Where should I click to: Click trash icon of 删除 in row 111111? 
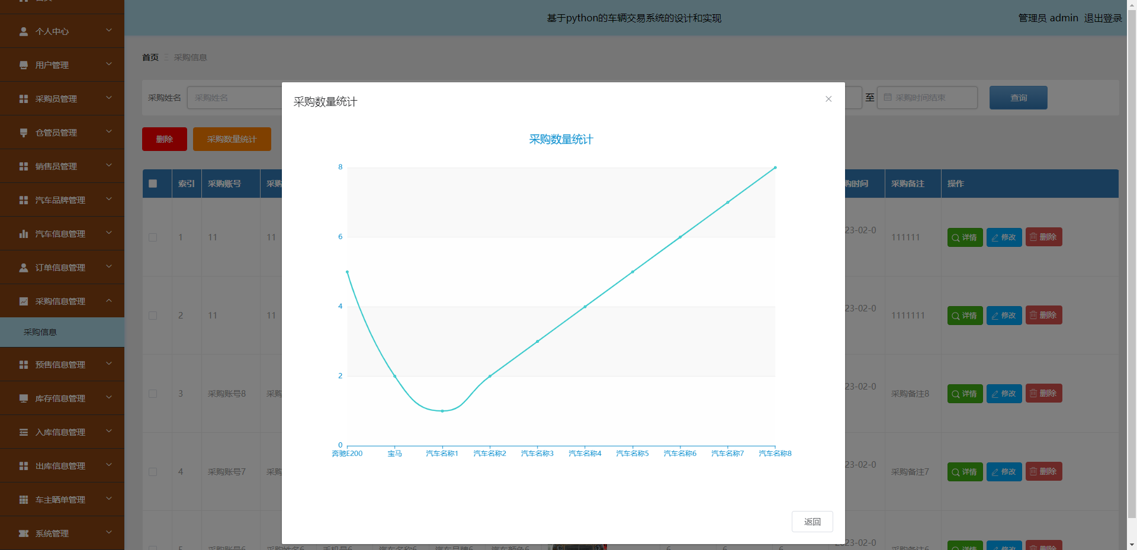coord(1033,237)
